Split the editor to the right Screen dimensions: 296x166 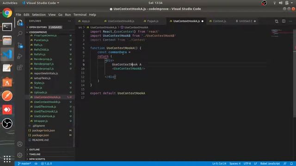(284, 21)
